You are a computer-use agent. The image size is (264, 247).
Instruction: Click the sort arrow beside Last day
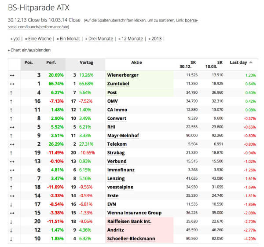tap(251, 63)
